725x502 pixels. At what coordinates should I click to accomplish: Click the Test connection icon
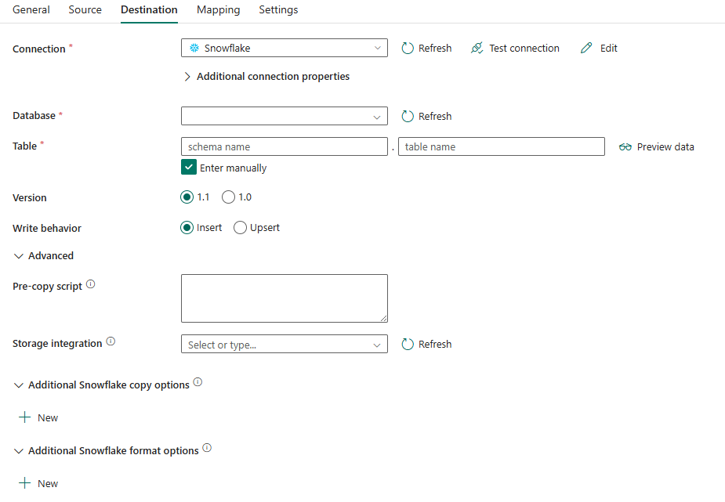(x=477, y=48)
